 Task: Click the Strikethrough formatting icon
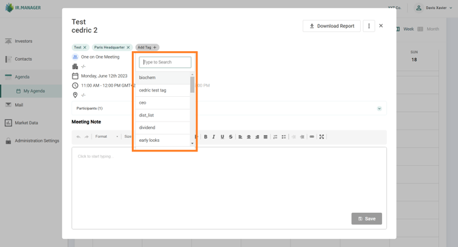[231, 136]
